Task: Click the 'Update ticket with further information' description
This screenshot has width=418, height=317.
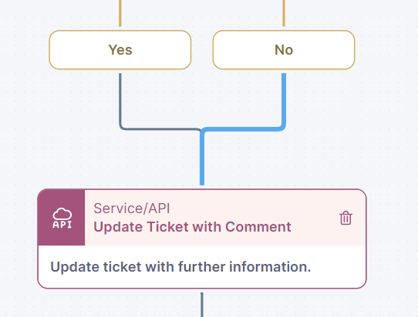Action: pos(180,267)
